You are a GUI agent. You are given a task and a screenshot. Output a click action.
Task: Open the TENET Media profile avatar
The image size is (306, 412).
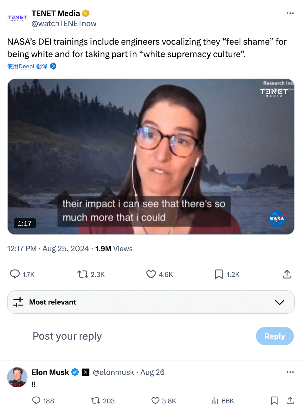pos(17,18)
